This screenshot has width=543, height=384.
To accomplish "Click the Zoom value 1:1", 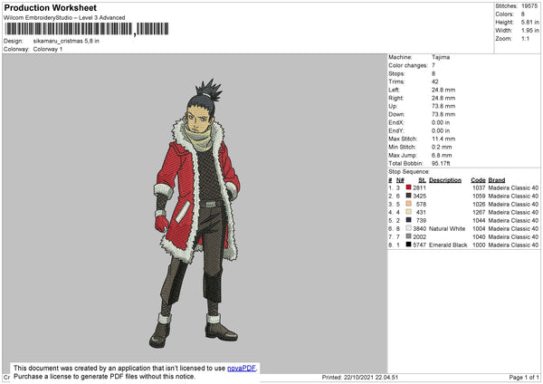I will coord(525,38).
